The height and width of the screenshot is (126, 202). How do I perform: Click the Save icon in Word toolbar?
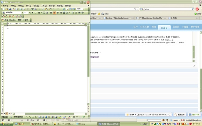pos(10,9)
